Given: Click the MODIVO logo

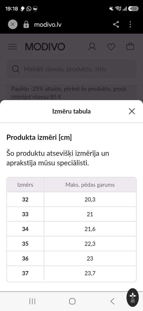Looking at the screenshot, I should [x=45, y=47].
